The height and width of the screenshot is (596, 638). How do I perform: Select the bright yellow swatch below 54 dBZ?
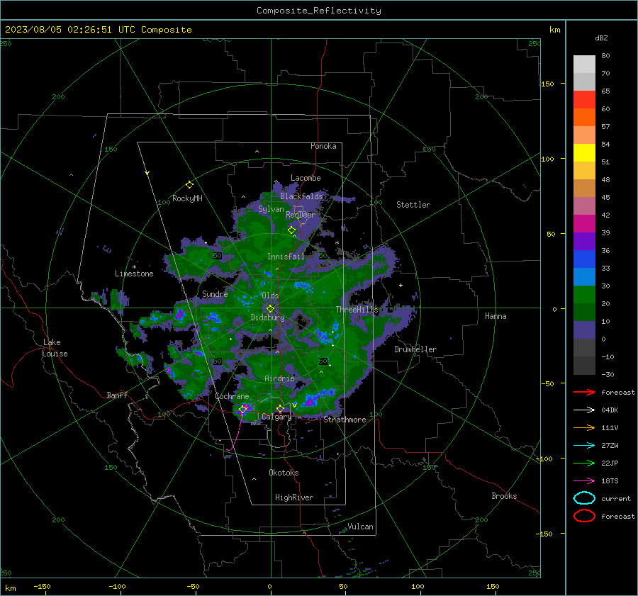pyautogui.click(x=584, y=153)
